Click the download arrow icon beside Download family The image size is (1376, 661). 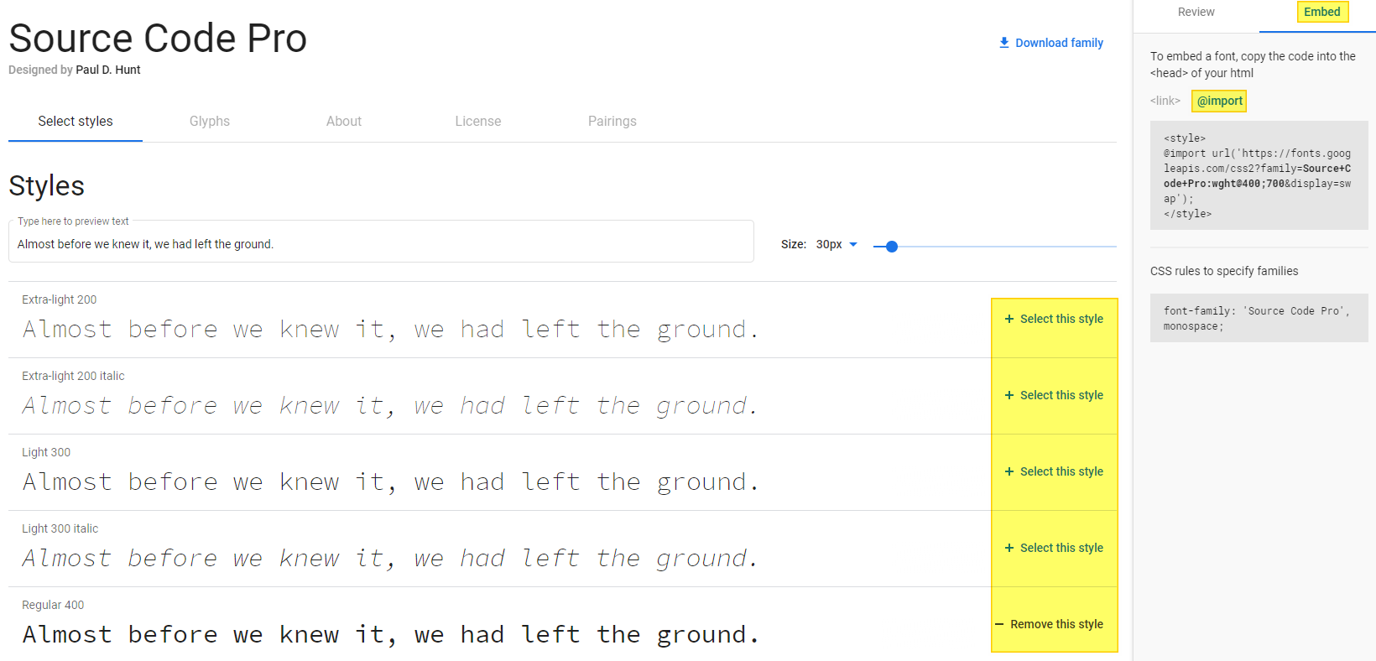(x=1004, y=43)
